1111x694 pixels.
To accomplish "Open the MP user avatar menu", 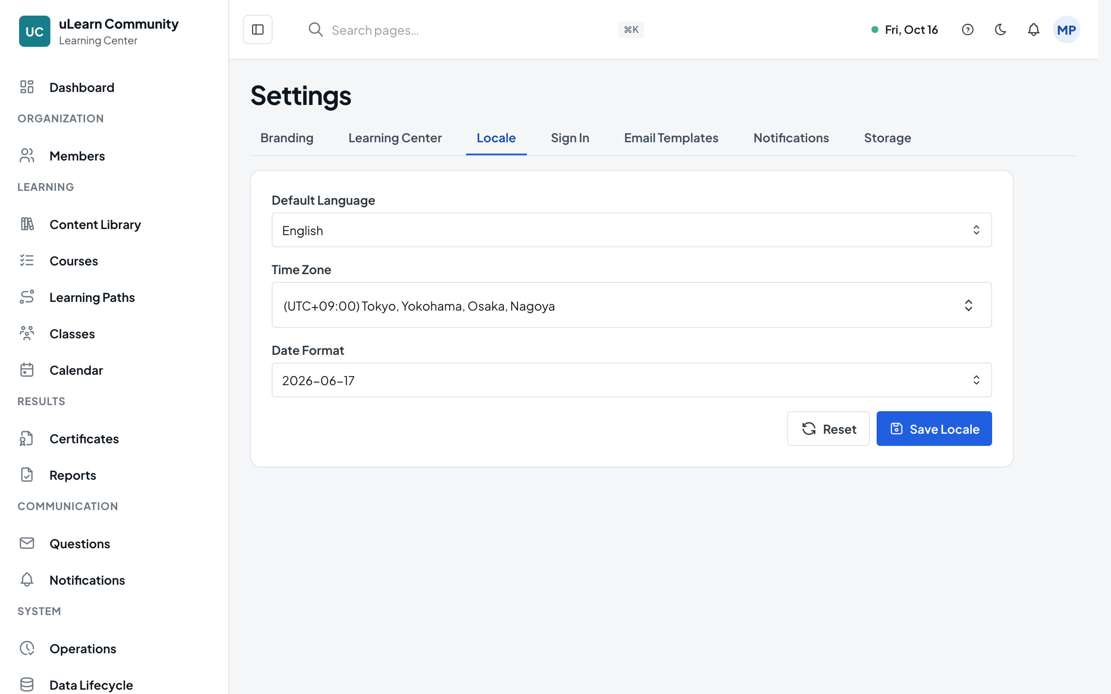I will (x=1066, y=30).
